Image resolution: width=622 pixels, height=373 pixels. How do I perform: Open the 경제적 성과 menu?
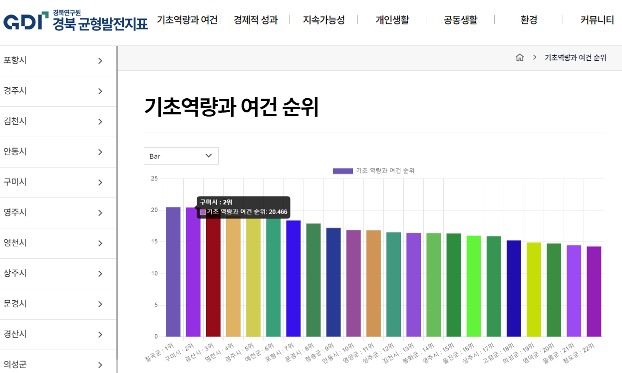point(255,20)
